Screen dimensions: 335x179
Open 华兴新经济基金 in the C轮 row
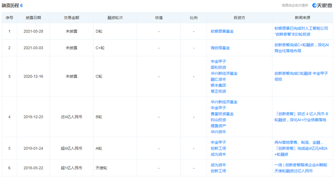[x=224, y=73]
